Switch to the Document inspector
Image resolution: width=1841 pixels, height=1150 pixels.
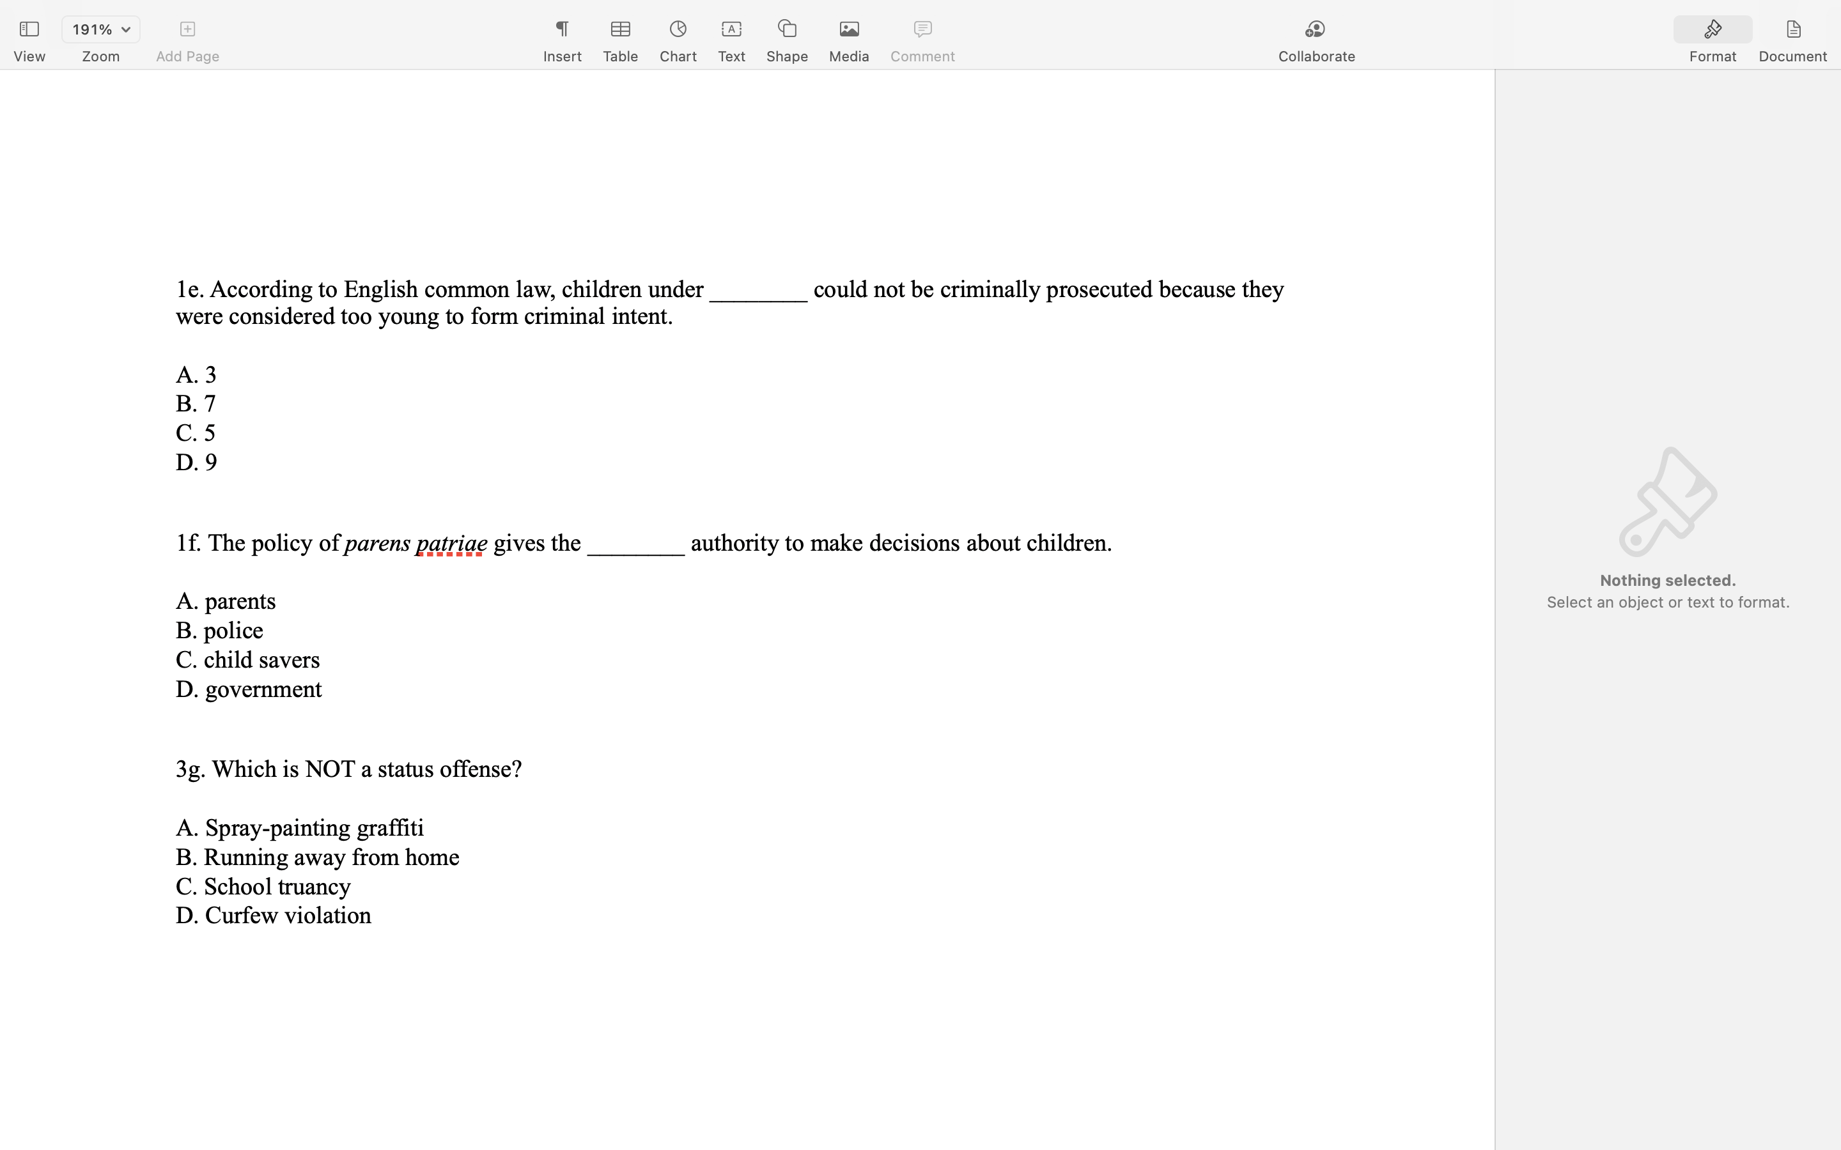(x=1792, y=29)
